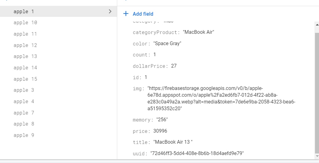
Task: Click the firebasestorage img URL value
Action: coord(221,98)
